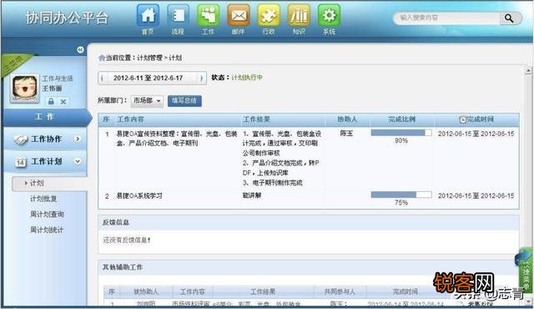534x309 pixels.
Task: Click the 计划管理 breadcrumb link
Action: click(150, 58)
